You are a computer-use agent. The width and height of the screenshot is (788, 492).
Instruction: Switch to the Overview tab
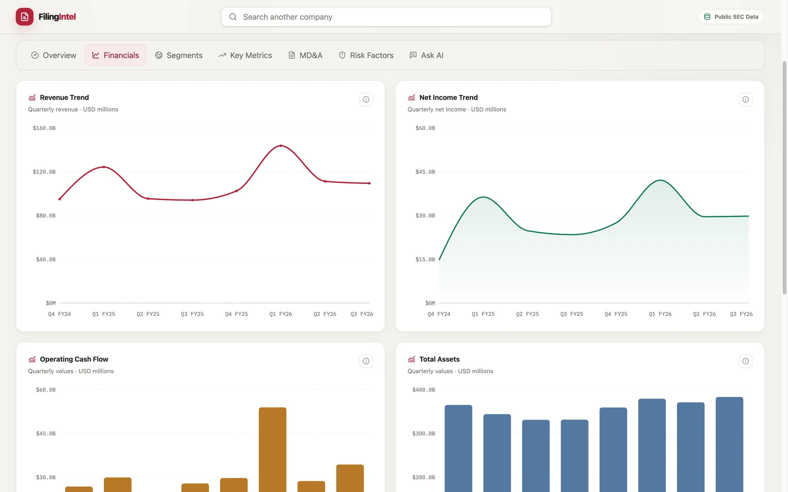click(x=54, y=55)
